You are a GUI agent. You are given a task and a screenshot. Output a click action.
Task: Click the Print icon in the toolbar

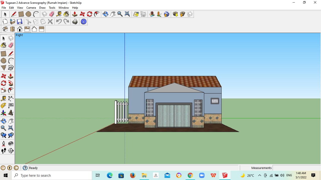point(75,22)
